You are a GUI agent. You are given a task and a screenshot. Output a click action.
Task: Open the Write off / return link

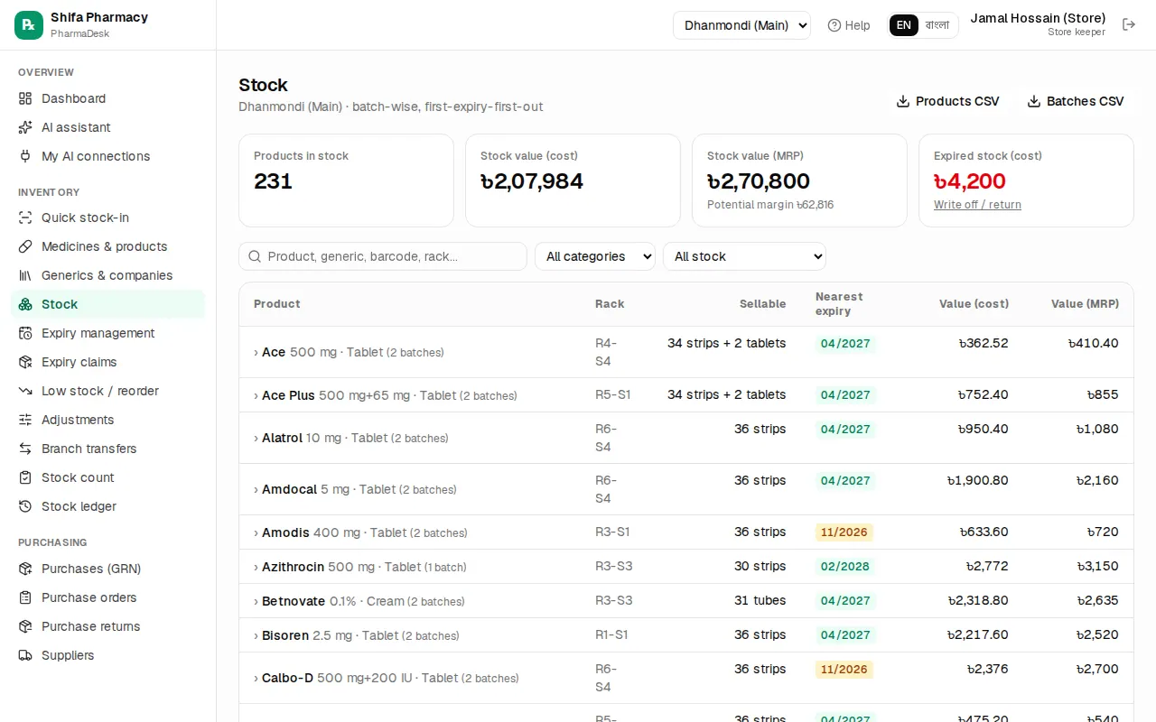click(977, 205)
